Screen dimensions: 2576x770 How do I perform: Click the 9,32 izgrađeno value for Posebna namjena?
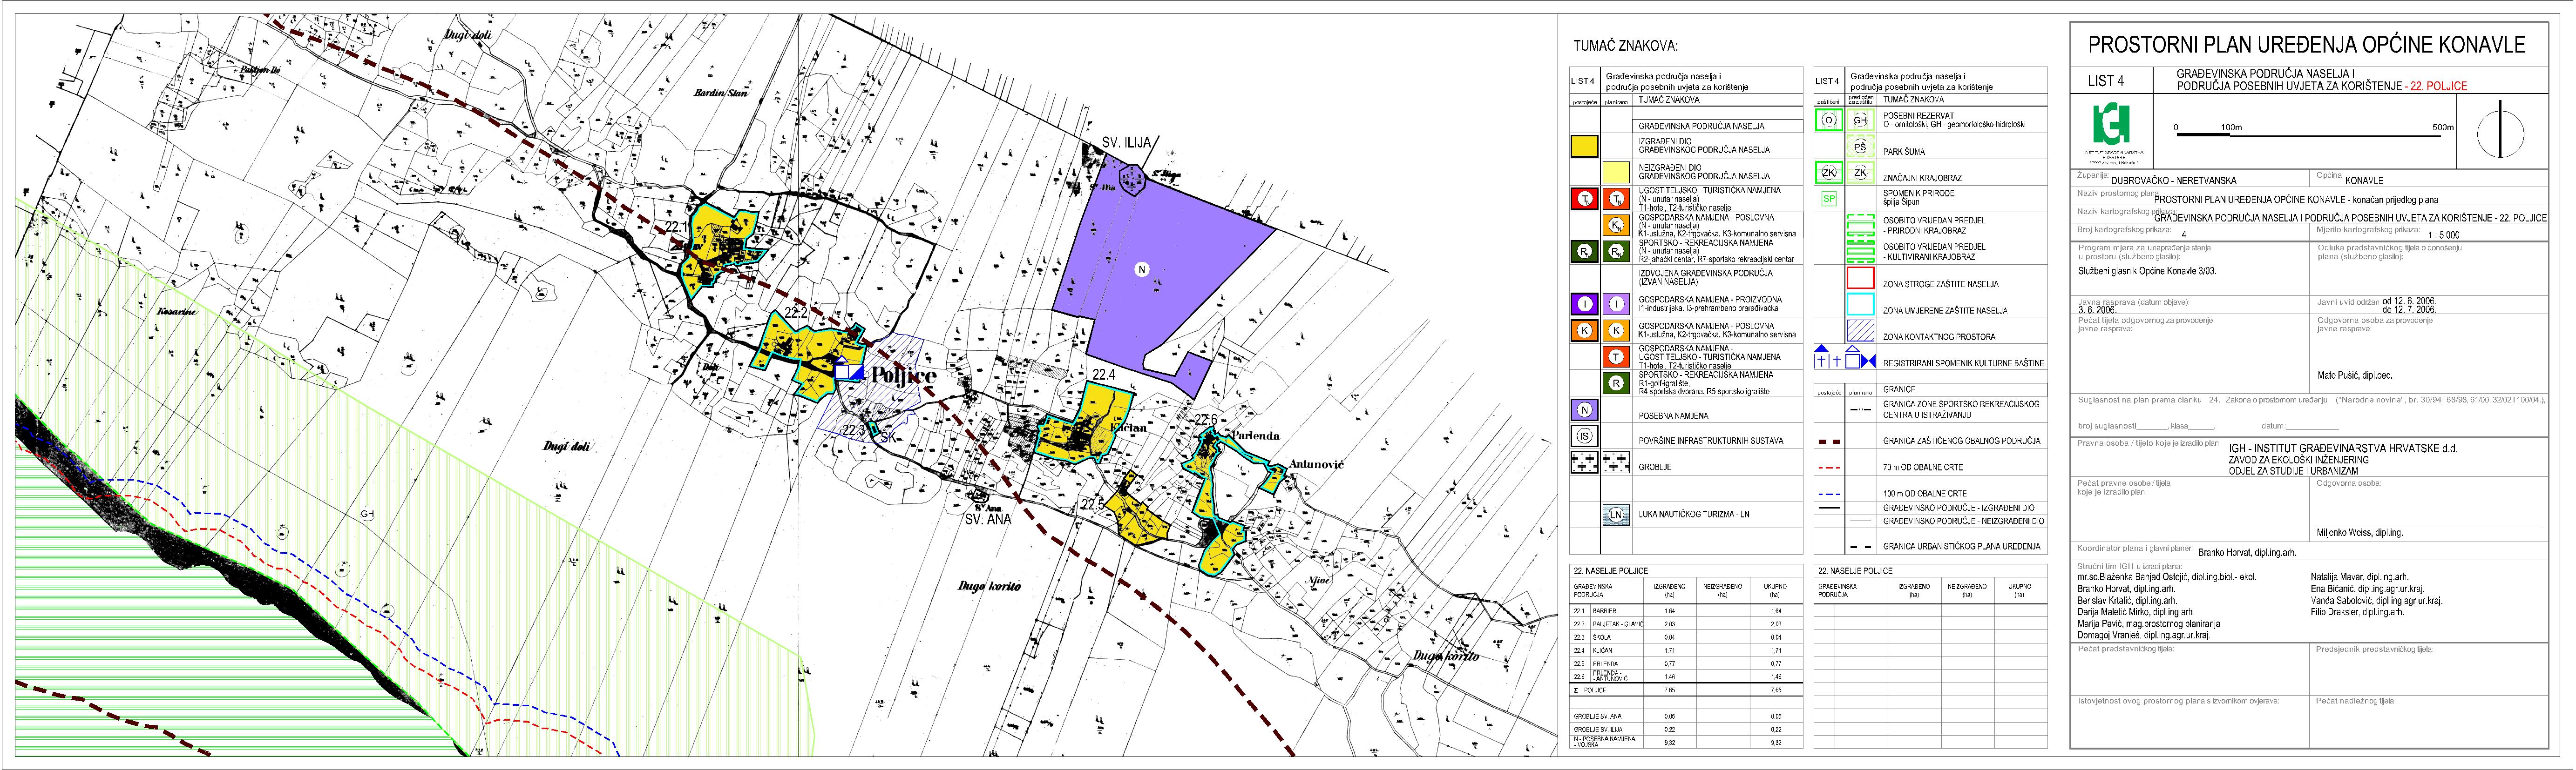[1669, 743]
